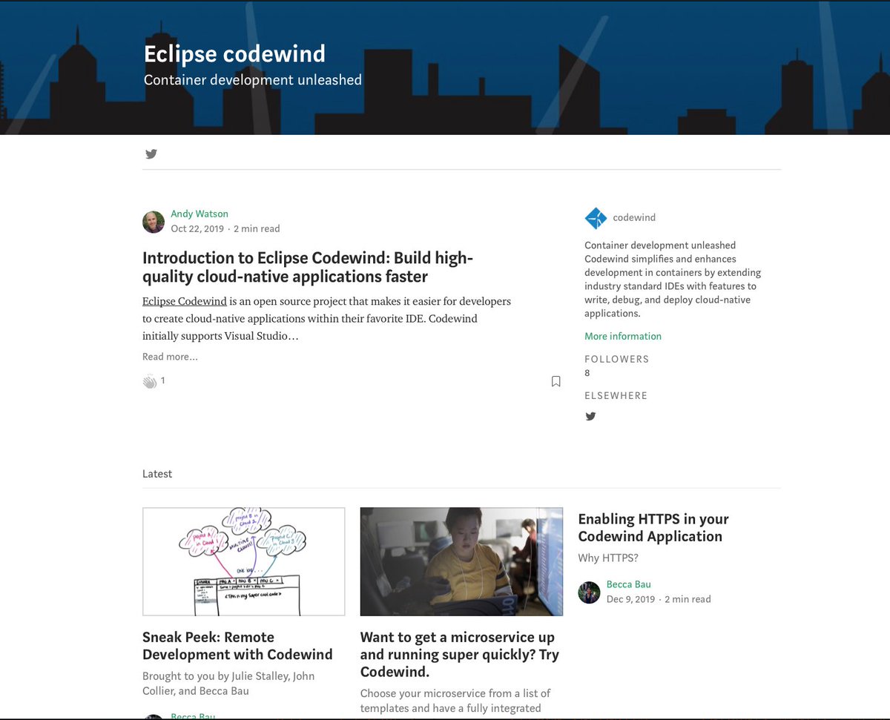Click clap count 1 on intro article
The width and height of the screenshot is (890, 720).
coord(162,380)
